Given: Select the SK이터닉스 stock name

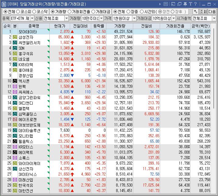Looking at the screenshot, I should click(x=28, y=174).
